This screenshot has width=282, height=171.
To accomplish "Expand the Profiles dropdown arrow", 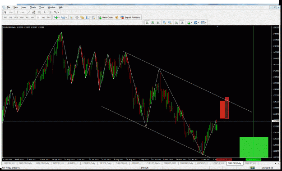I will (x=66, y=18).
